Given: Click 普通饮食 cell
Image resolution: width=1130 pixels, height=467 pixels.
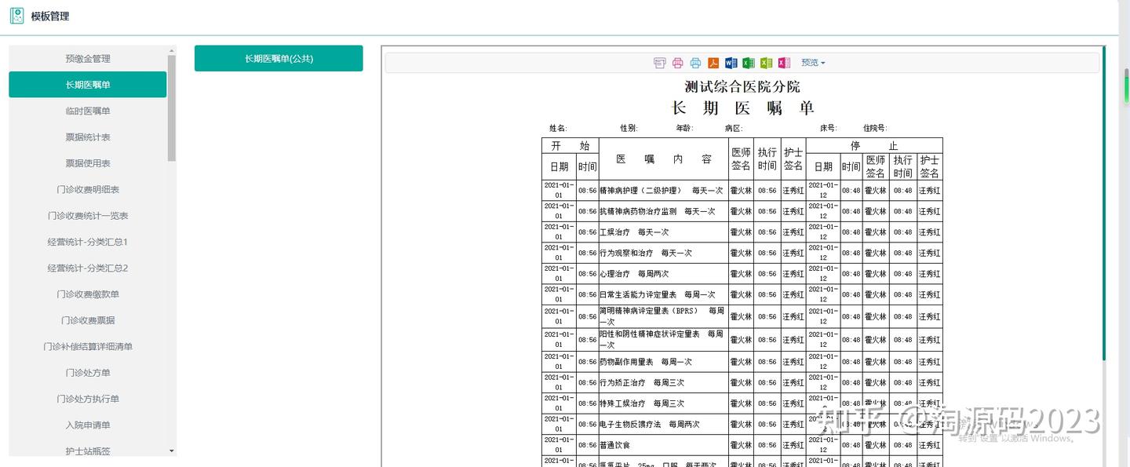Looking at the screenshot, I should point(664,445).
